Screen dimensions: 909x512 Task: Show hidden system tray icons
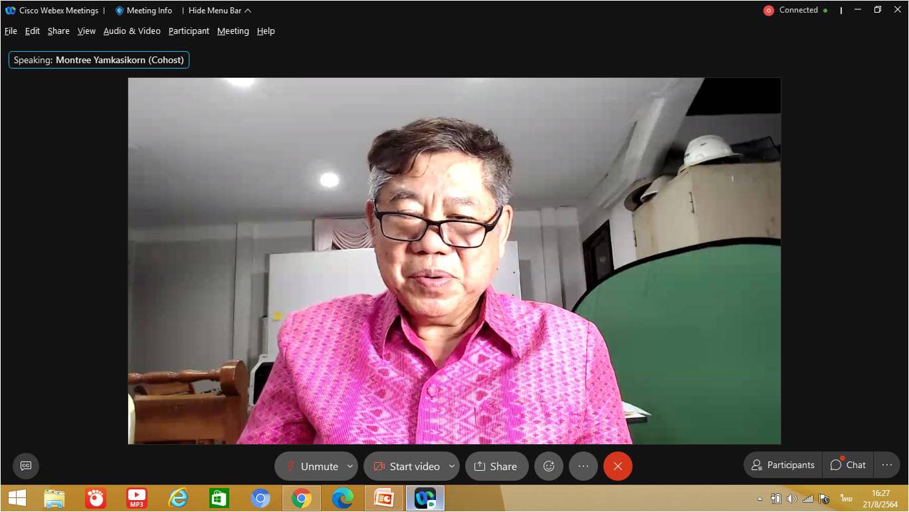tap(760, 499)
